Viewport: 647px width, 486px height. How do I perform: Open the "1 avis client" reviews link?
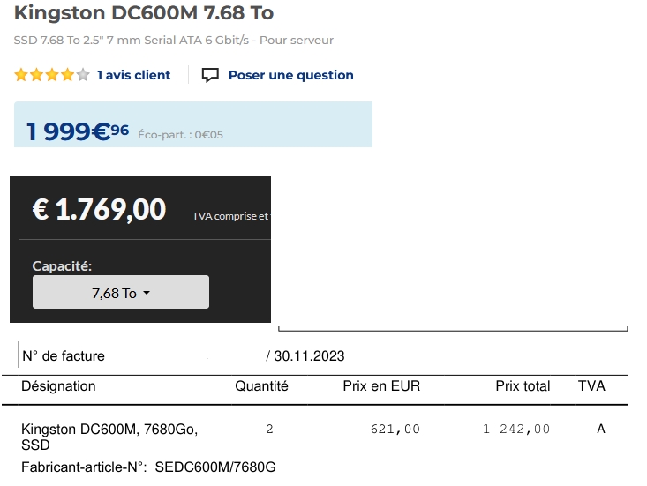[x=134, y=75]
